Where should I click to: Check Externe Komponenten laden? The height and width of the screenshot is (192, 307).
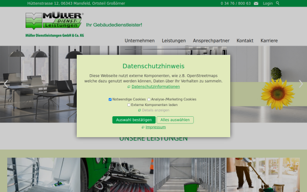(x=129, y=105)
